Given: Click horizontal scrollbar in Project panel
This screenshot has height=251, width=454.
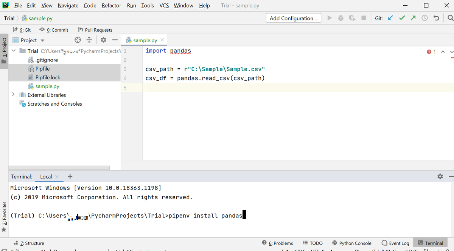Looking at the screenshot, I should (x=59, y=168).
